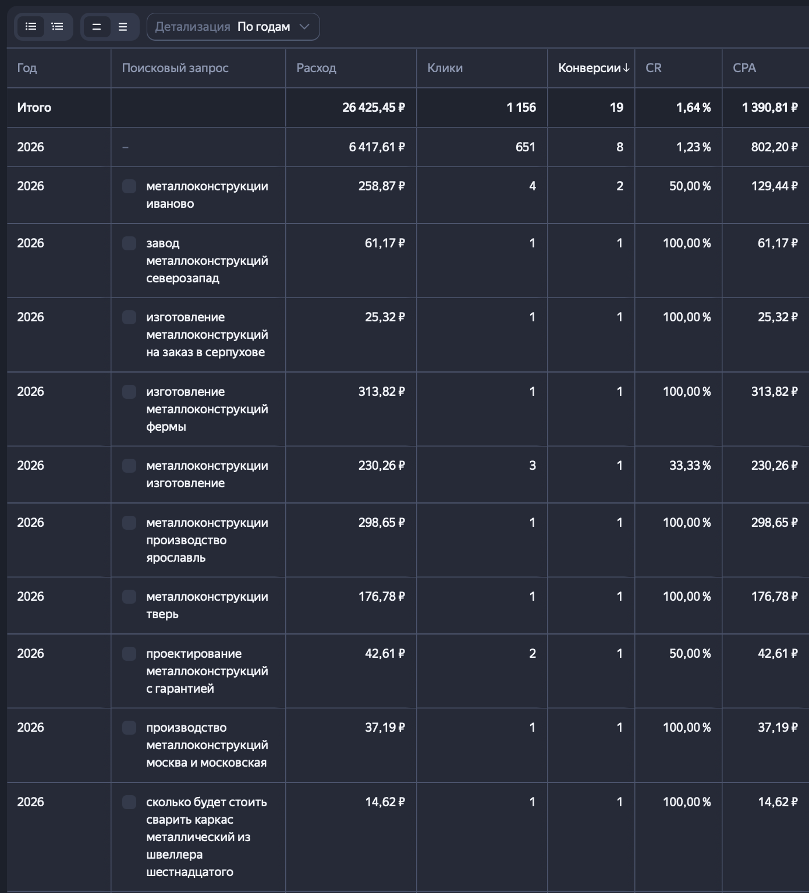The height and width of the screenshot is (893, 809).
Task: Click total spend 26 425,45 ₽
Action: pos(374,108)
